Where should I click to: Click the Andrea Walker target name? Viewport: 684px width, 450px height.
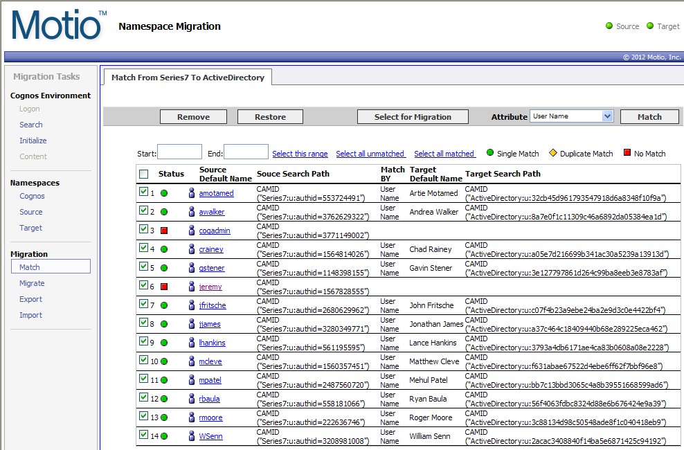click(433, 212)
